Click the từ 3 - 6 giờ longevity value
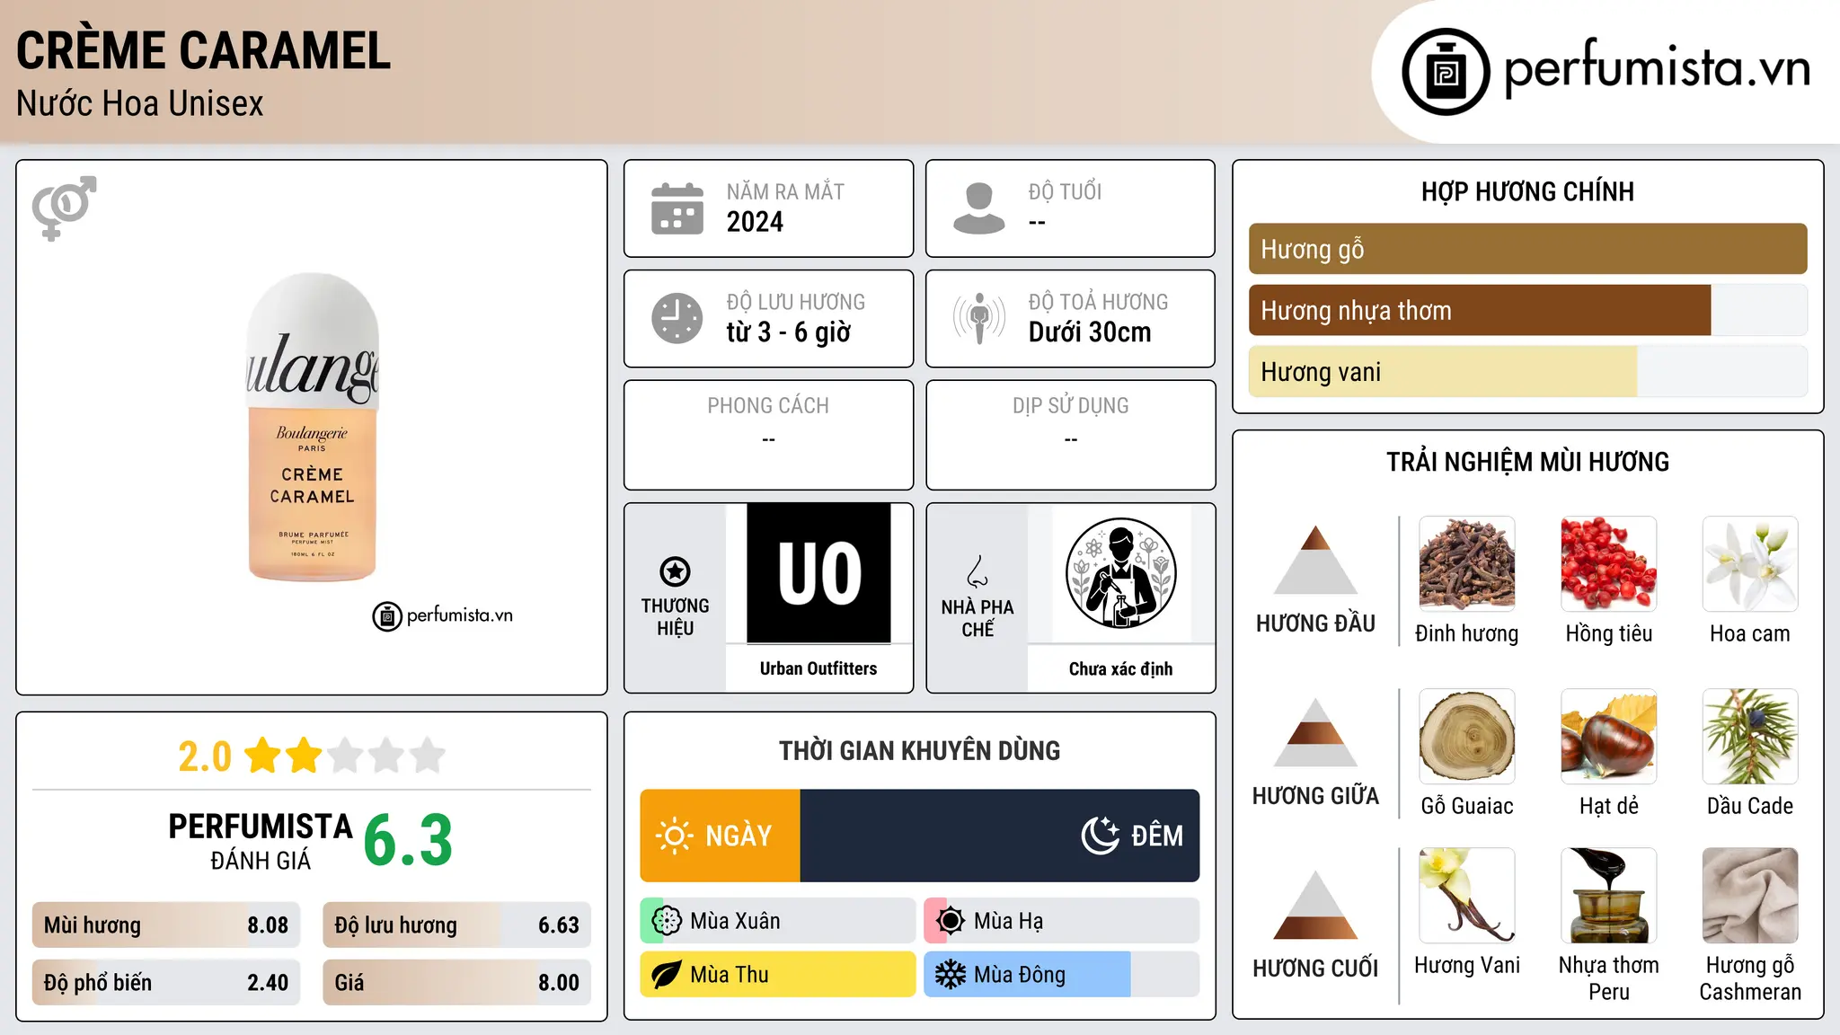This screenshot has width=1840, height=1035. (x=788, y=332)
